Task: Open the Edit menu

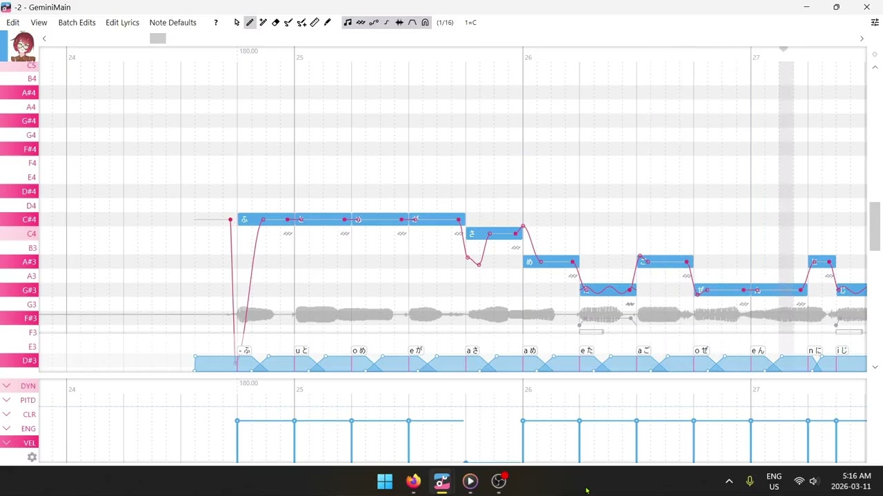Action: (x=13, y=23)
